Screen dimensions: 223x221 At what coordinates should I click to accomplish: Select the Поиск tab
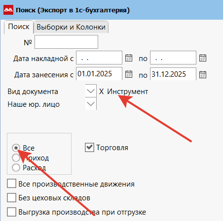click(19, 27)
